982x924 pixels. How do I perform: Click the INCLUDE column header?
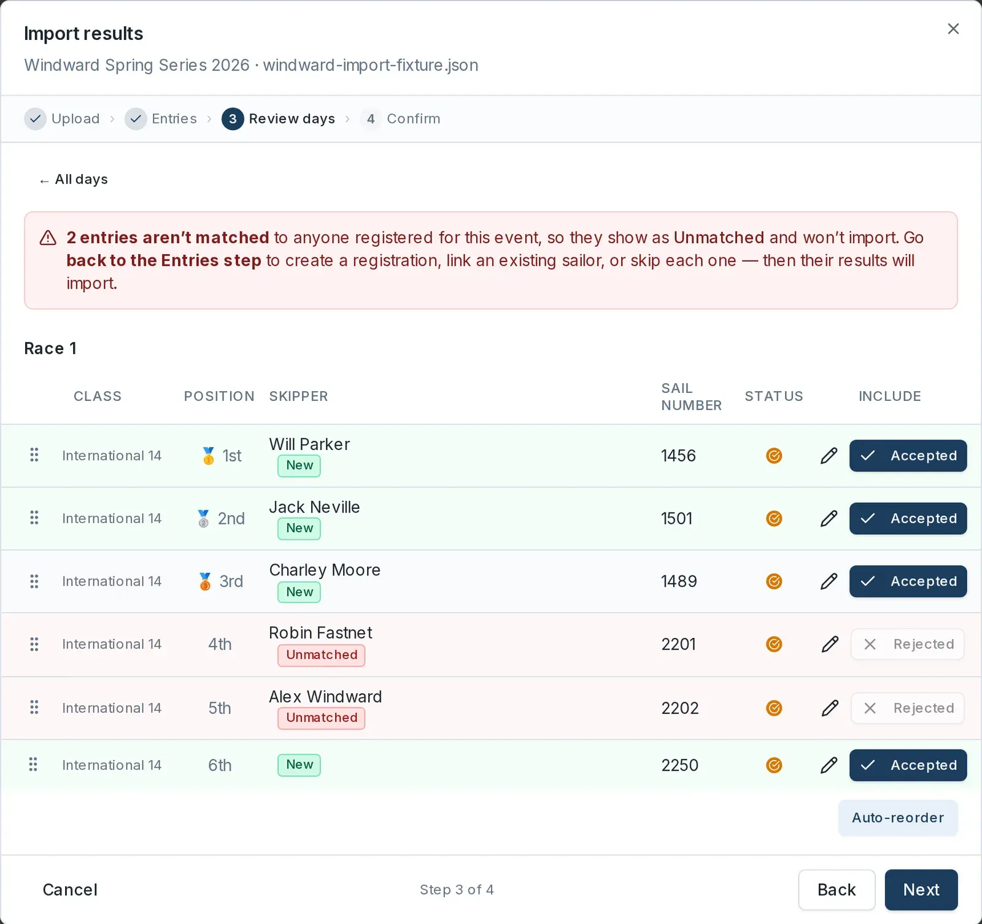pyautogui.click(x=889, y=396)
